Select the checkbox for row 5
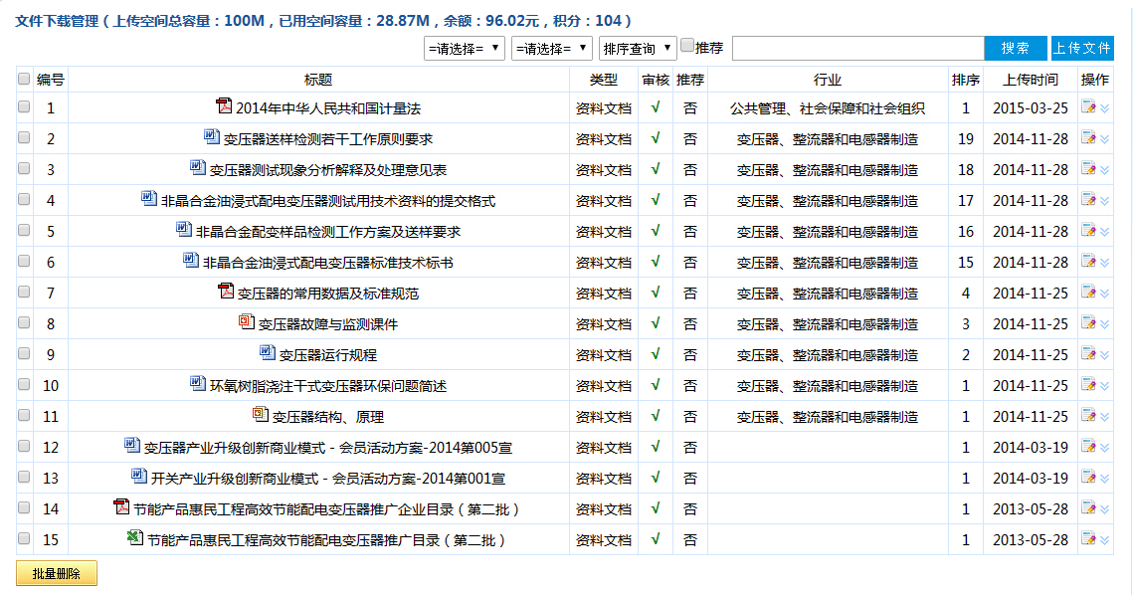This screenshot has width=1133, height=595. [x=24, y=232]
